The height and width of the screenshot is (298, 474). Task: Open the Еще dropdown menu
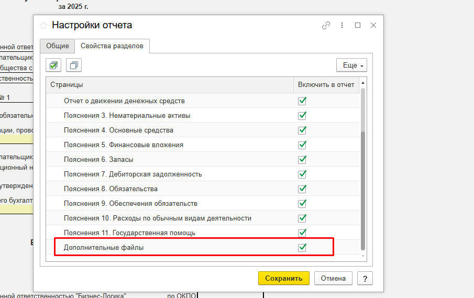coord(351,65)
